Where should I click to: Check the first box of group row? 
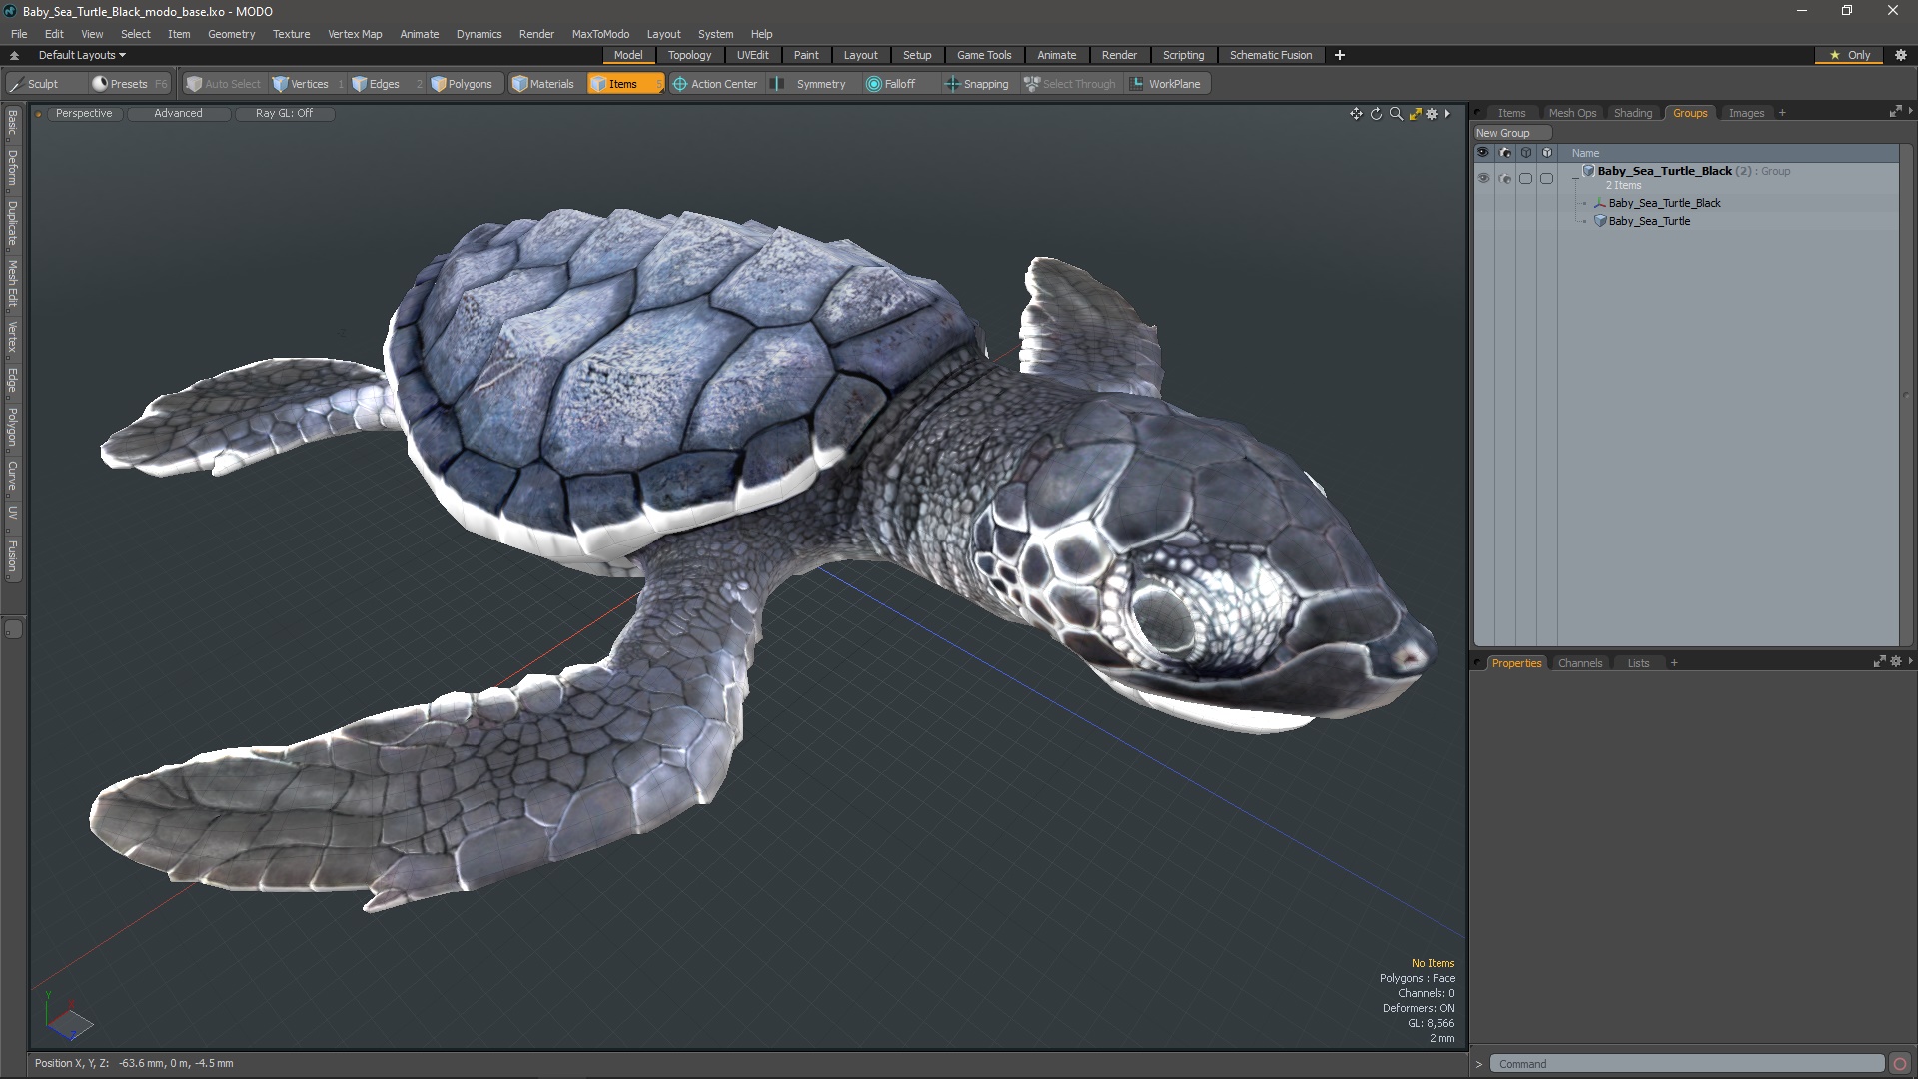[1525, 178]
